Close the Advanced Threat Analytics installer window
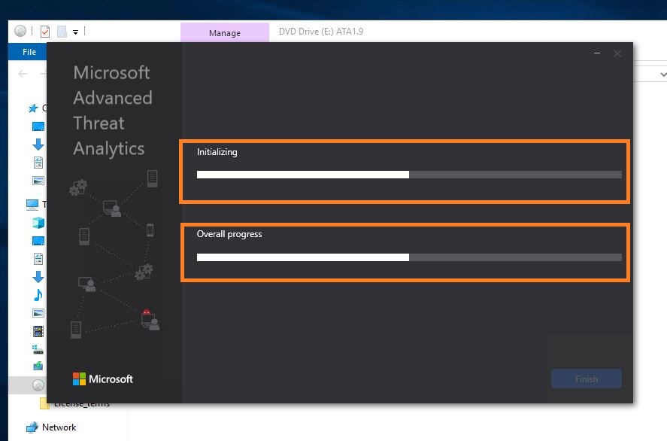The width and height of the screenshot is (667, 441). (617, 53)
